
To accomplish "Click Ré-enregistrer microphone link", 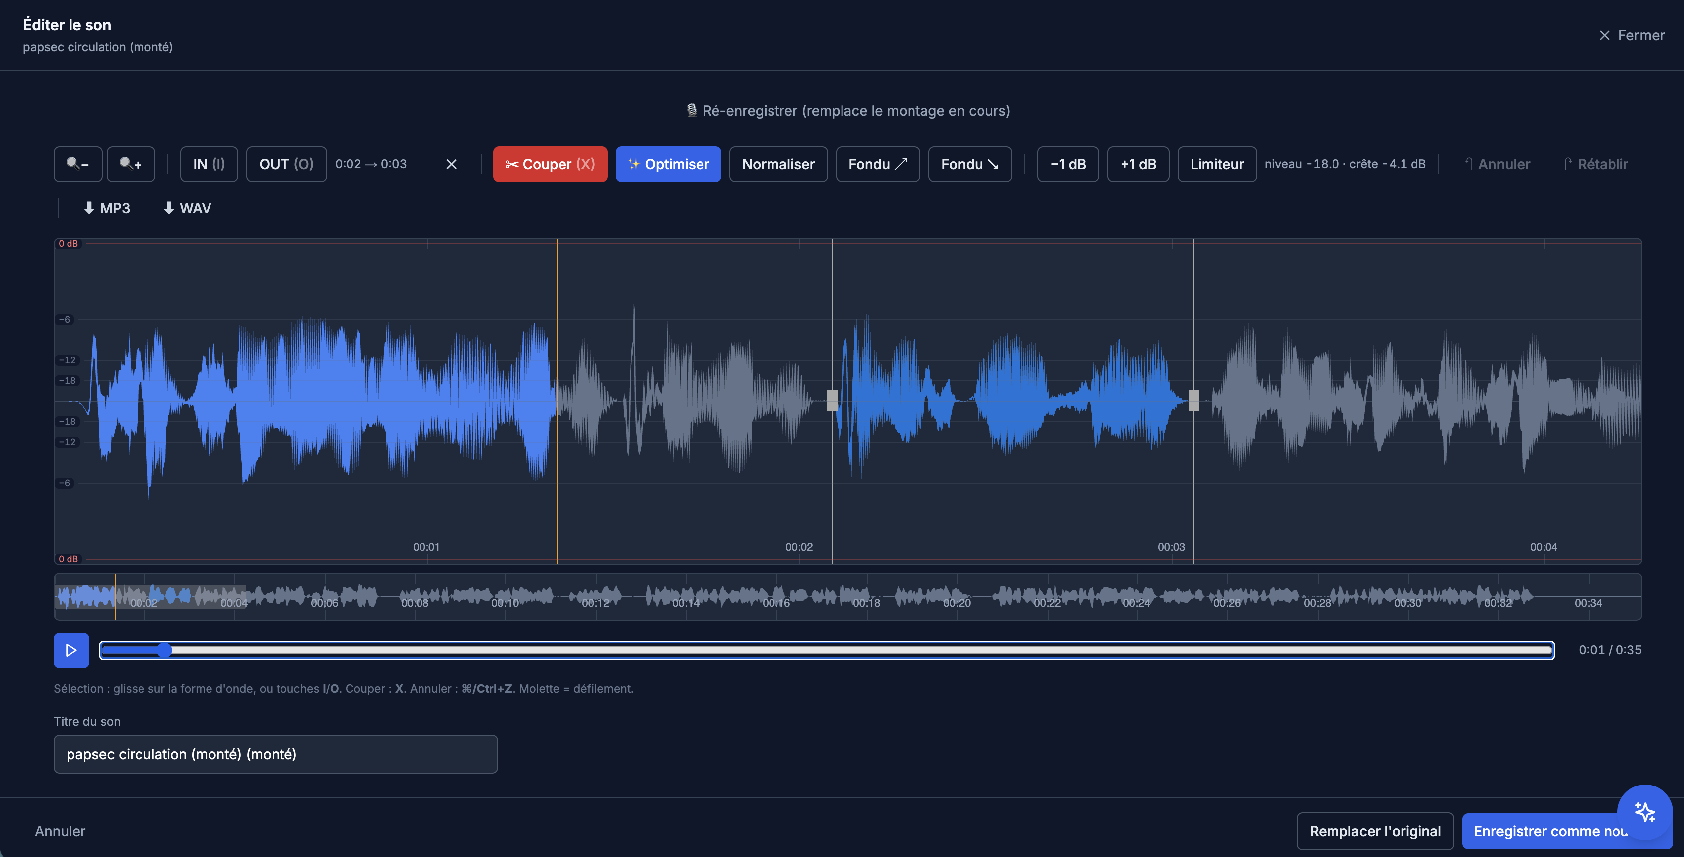I will tap(848, 110).
